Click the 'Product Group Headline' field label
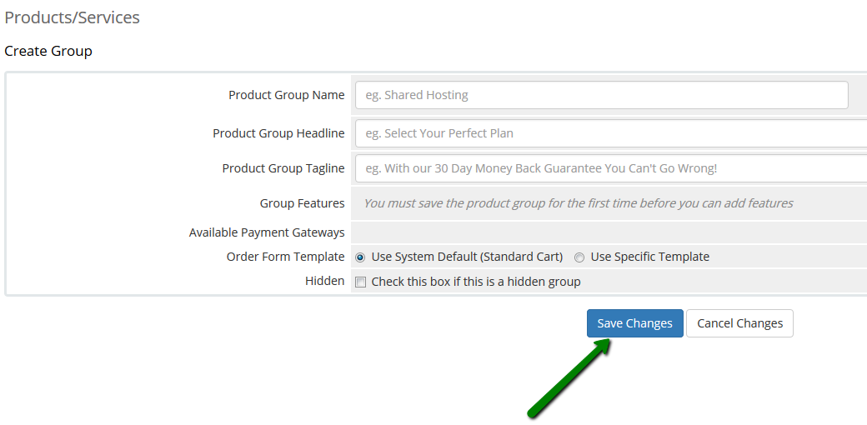Screen dimensions: 867x425 click(x=278, y=133)
